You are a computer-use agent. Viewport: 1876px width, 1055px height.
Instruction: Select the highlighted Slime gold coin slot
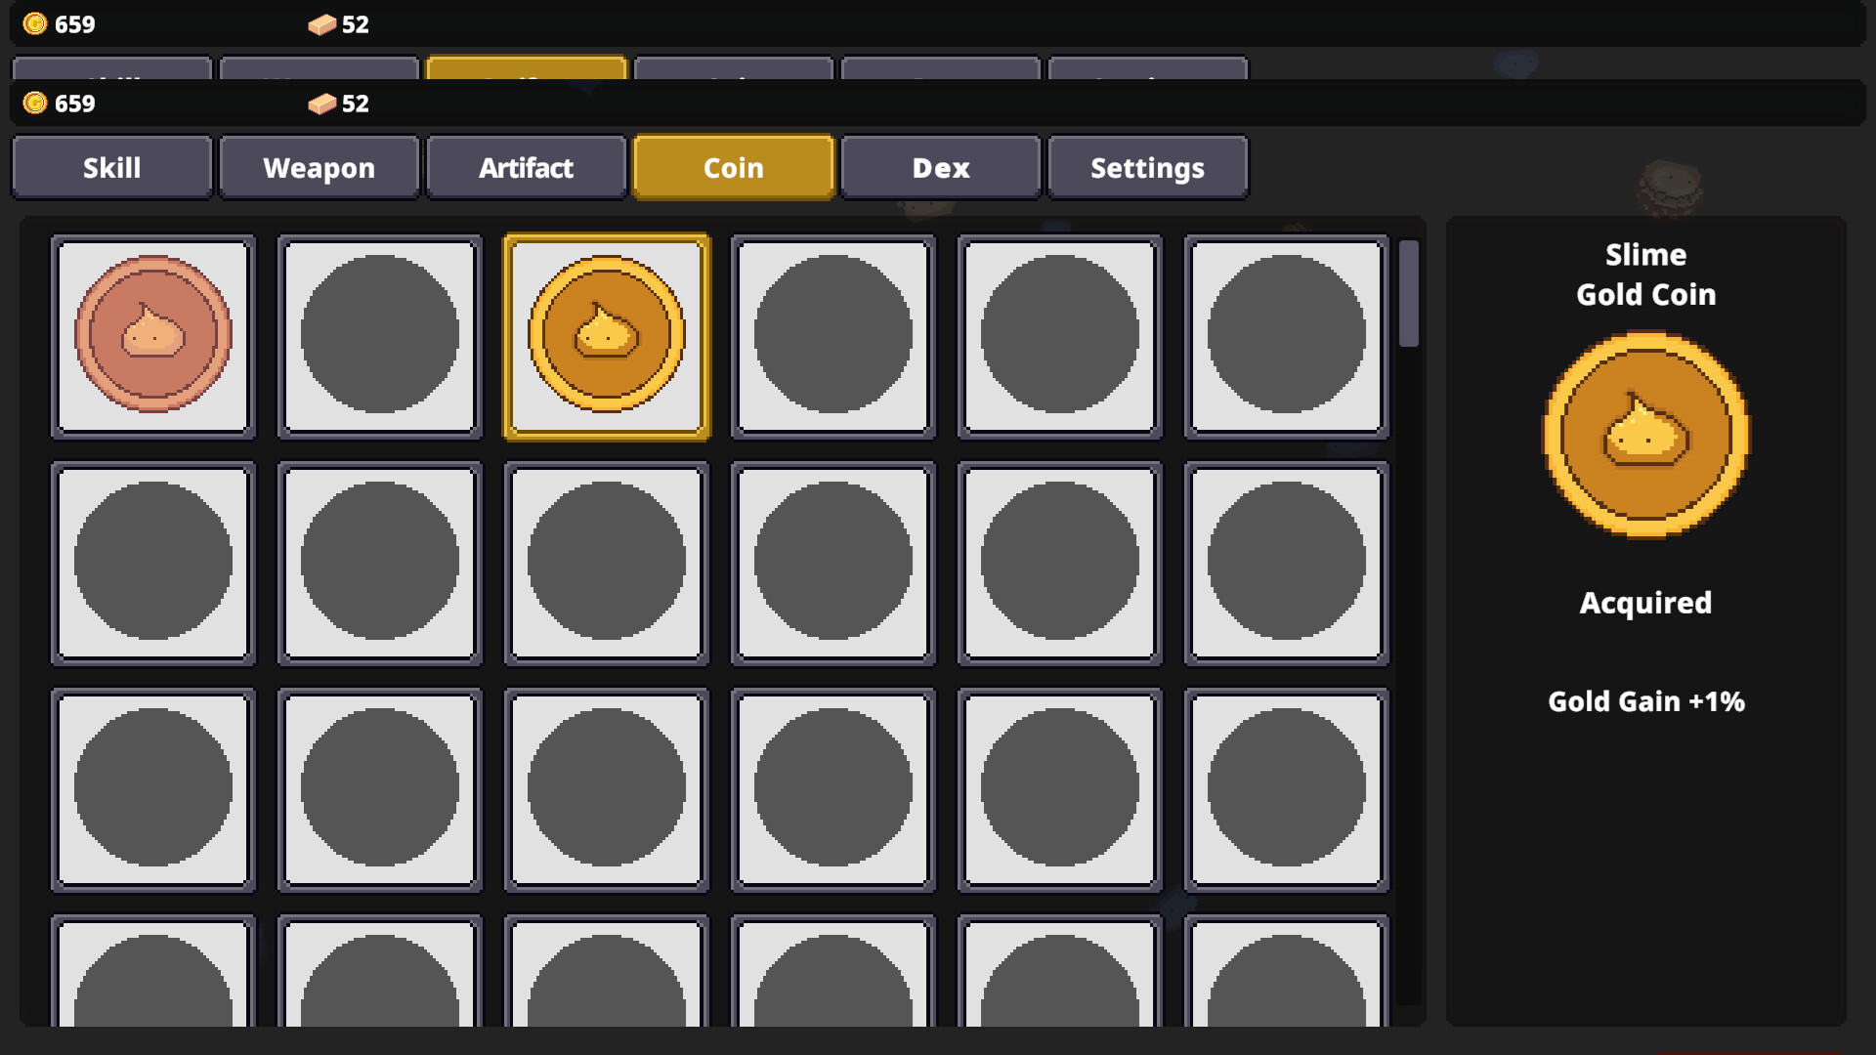pyautogui.click(x=607, y=336)
